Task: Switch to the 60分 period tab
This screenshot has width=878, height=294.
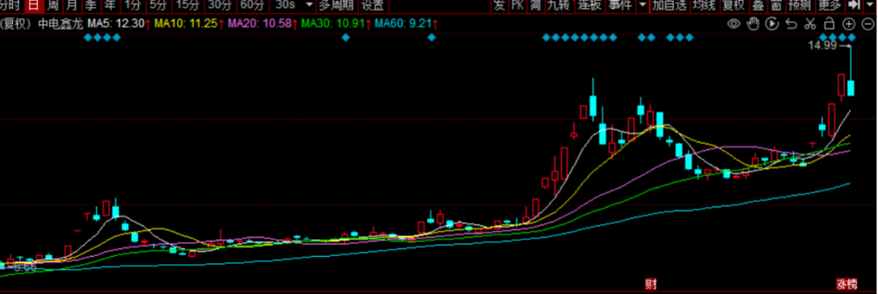Action: click(251, 6)
